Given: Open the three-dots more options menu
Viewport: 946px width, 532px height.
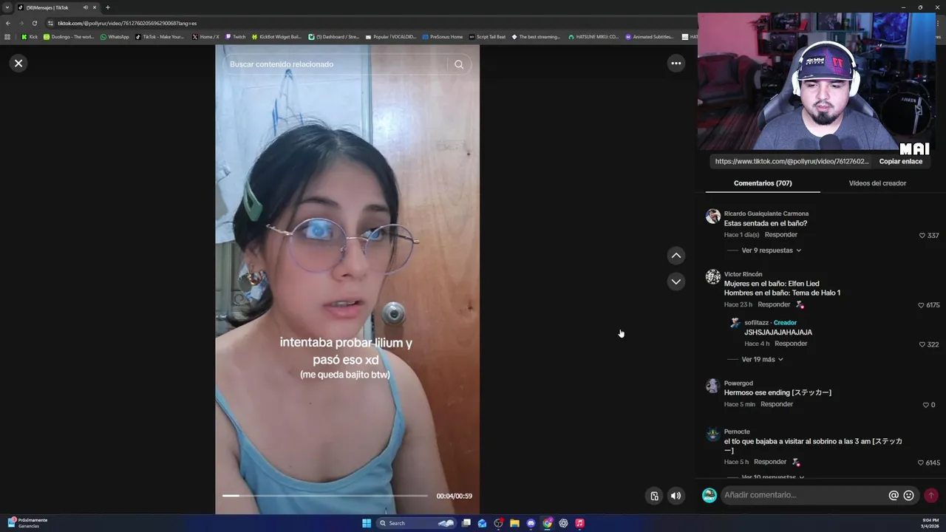Looking at the screenshot, I should pos(676,63).
